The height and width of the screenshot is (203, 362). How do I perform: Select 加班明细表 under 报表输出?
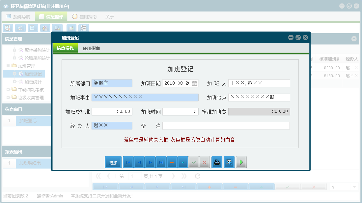[x=30, y=163]
